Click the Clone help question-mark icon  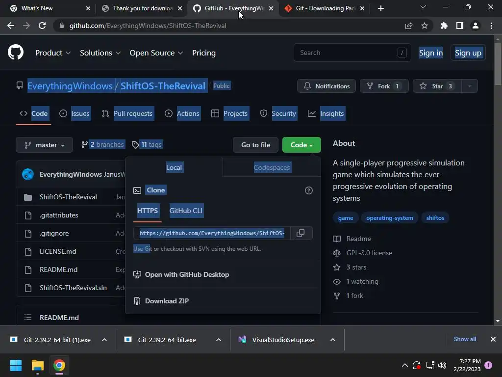coord(309,190)
